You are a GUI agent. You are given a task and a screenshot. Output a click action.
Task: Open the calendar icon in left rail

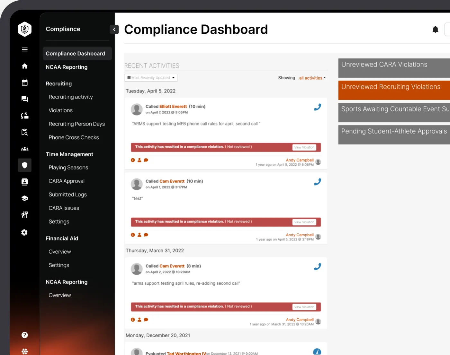pos(25,83)
